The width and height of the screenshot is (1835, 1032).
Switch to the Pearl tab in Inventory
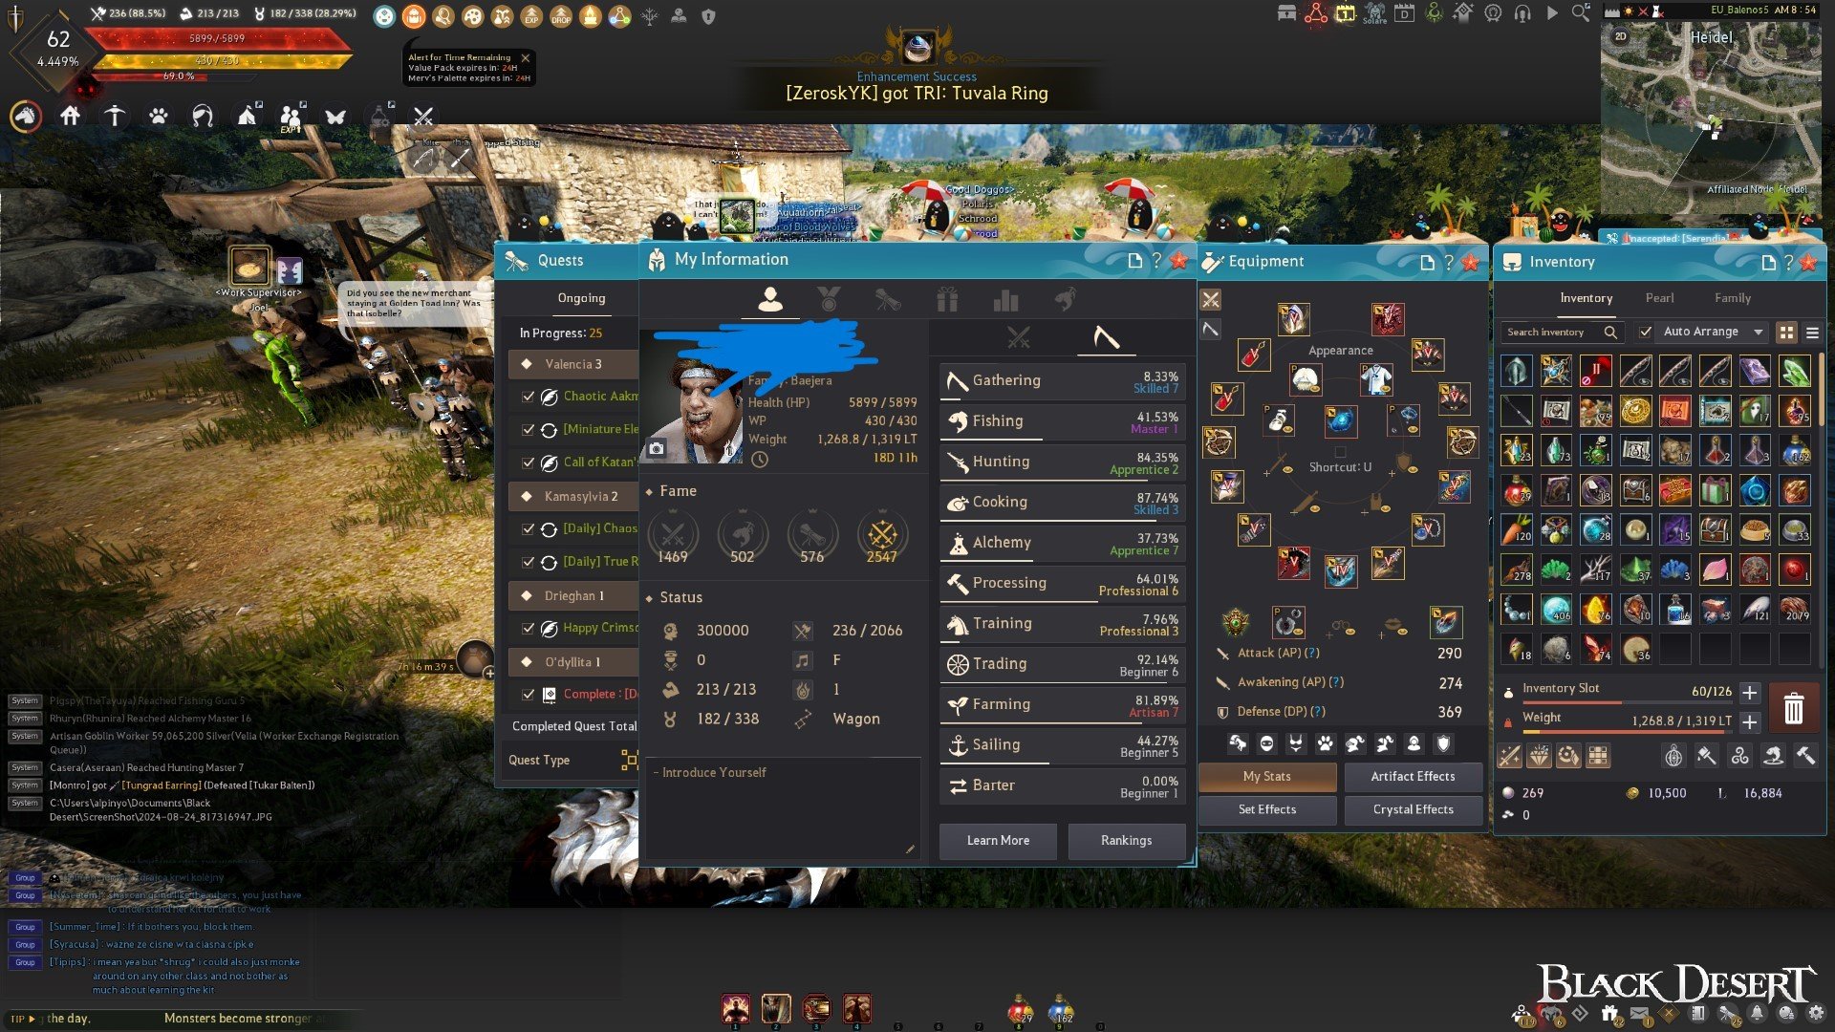[x=1660, y=298]
